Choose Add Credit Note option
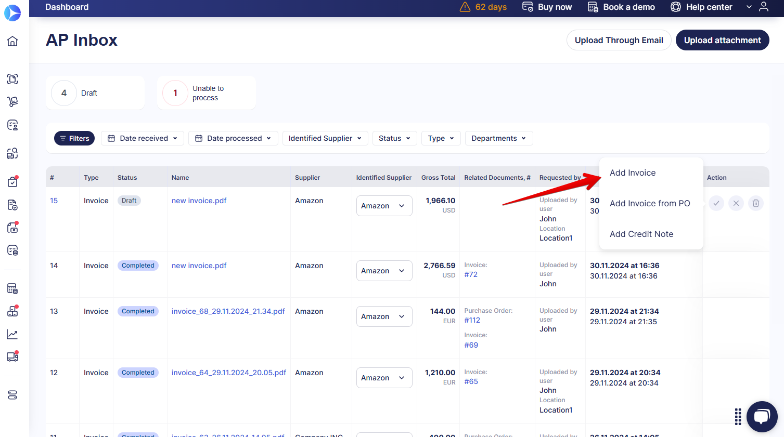The height and width of the screenshot is (437, 784). click(x=641, y=234)
